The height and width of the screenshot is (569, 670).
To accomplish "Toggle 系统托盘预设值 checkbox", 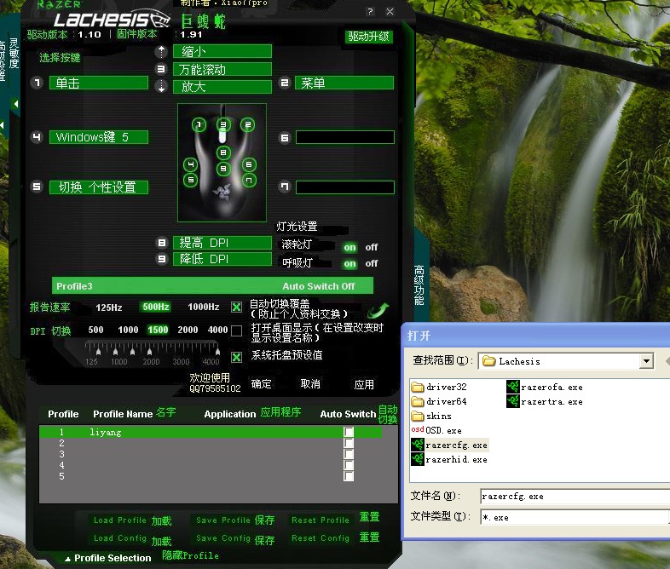I will point(236,357).
